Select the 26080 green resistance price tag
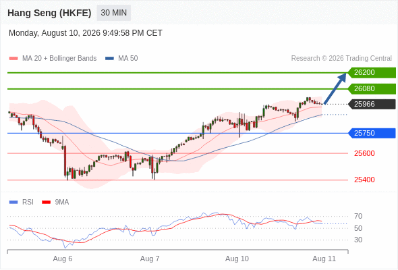 (372, 89)
